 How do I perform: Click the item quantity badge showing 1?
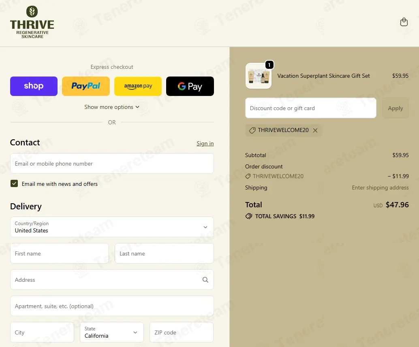(269, 65)
